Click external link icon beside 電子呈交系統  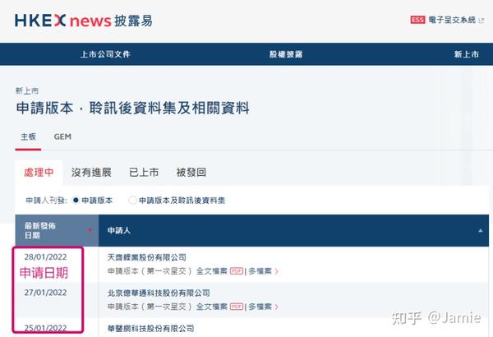pos(481,21)
